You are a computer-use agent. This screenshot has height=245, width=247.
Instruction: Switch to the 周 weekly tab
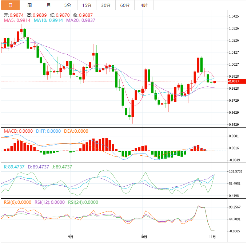29,5
